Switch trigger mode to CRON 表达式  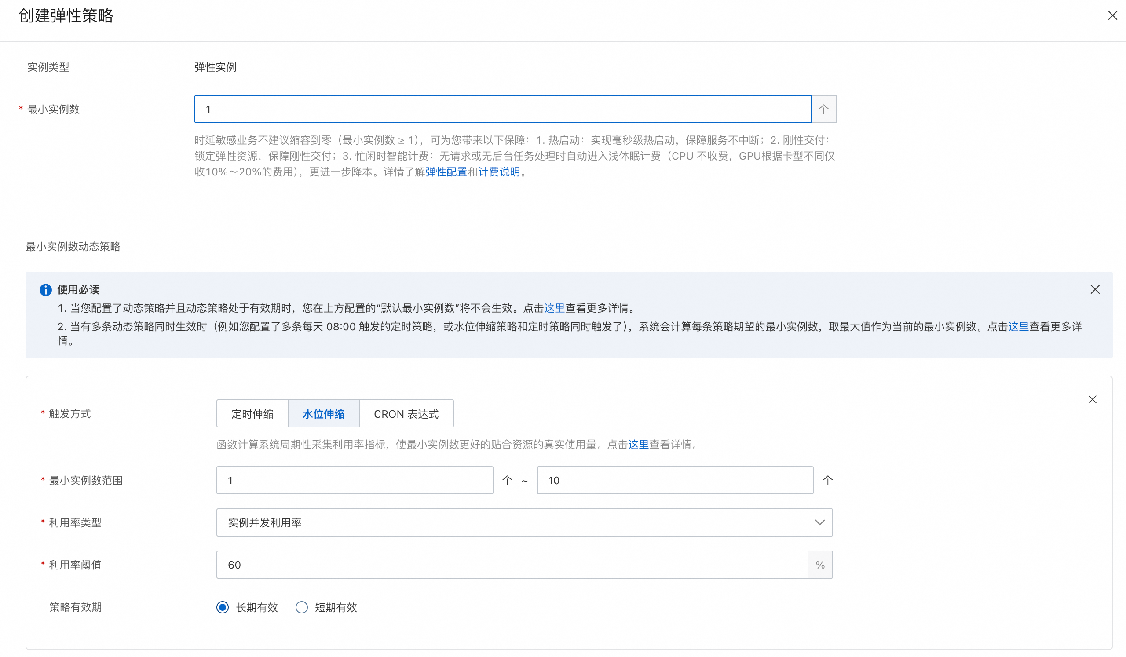406,414
